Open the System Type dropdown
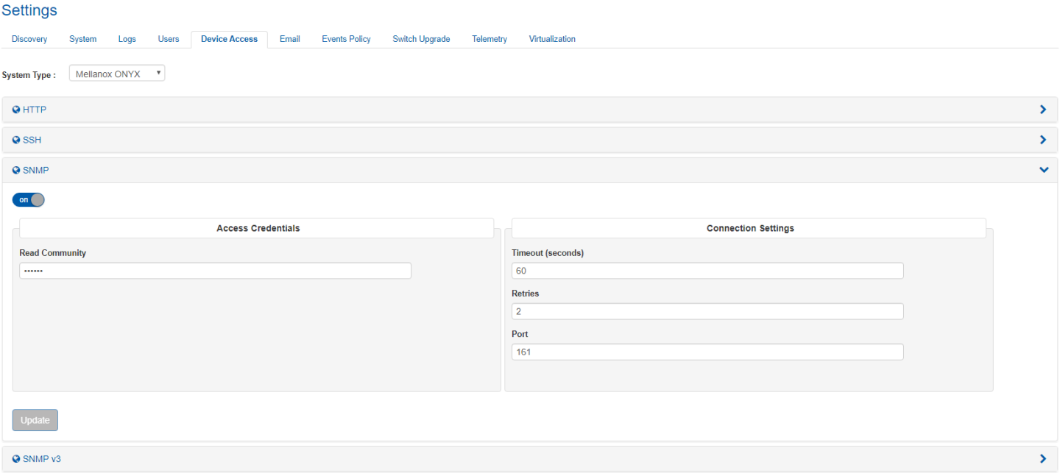 pyautogui.click(x=117, y=74)
